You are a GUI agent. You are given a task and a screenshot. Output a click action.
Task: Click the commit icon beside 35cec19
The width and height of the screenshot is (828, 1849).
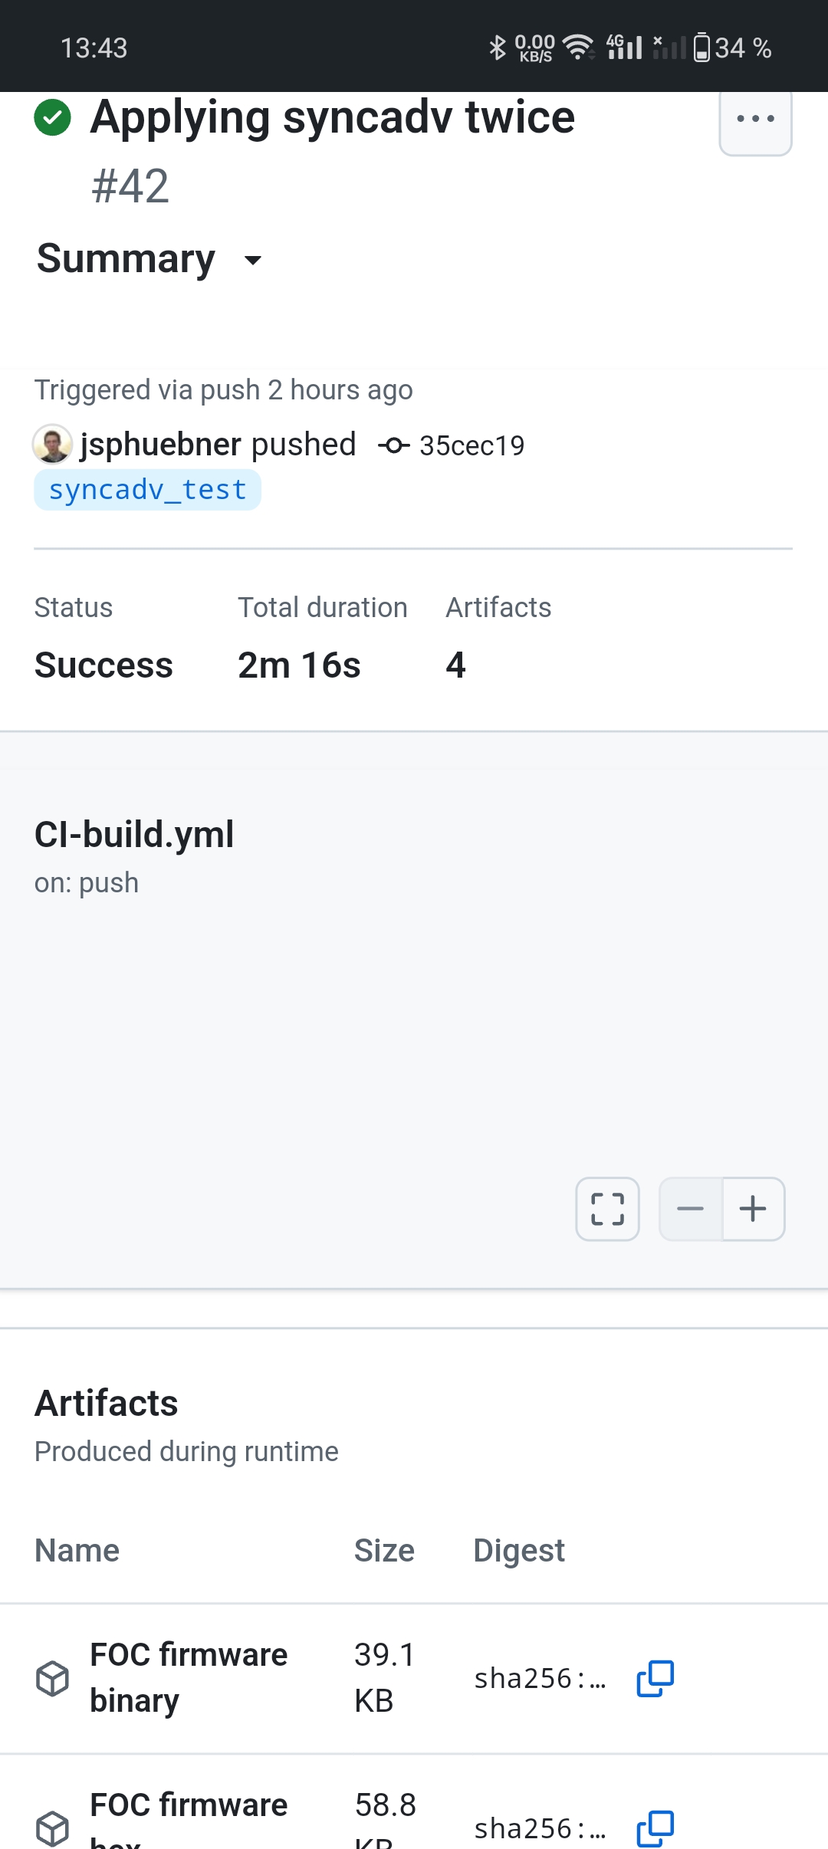pyautogui.click(x=393, y=445)
